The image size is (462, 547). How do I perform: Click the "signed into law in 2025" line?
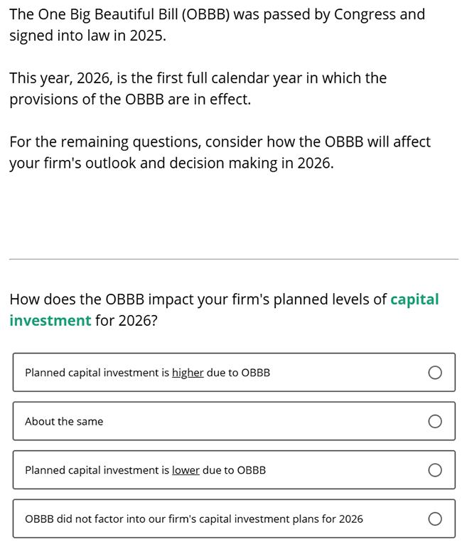click(x=87, y=36)
